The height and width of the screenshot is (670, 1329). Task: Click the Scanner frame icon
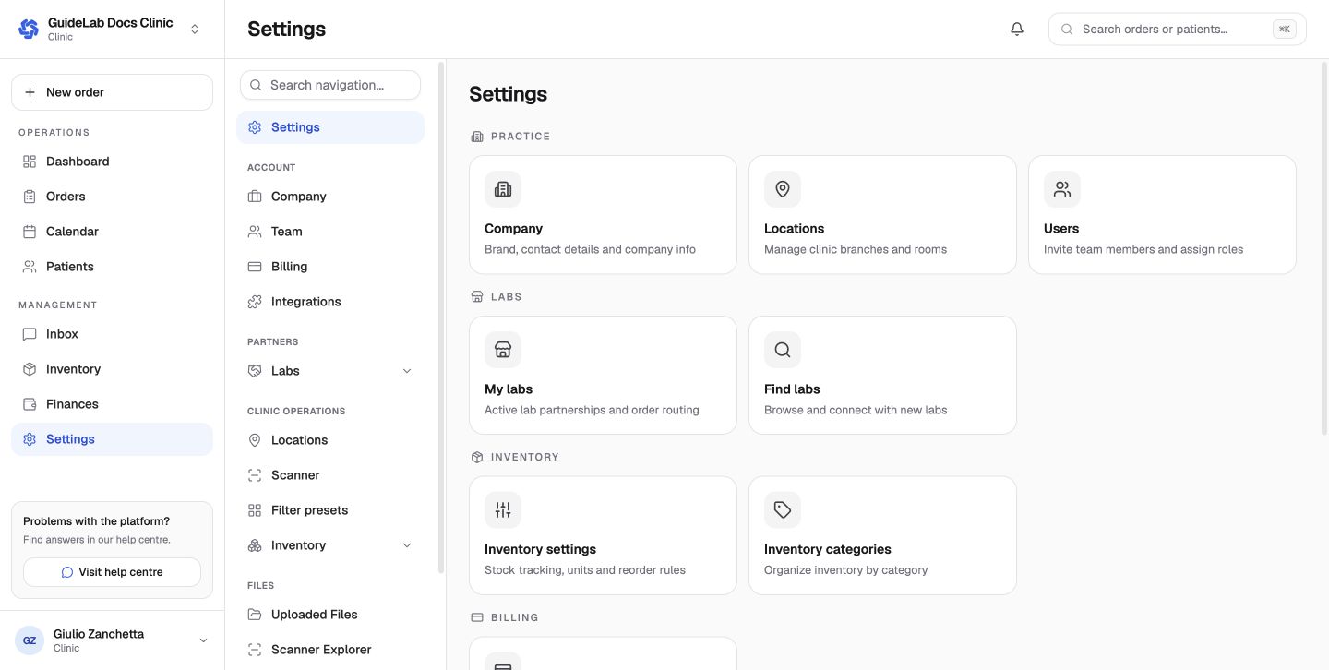[x=255, y=475]
